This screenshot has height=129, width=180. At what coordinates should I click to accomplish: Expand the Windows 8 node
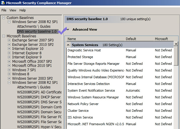[9, 74]
